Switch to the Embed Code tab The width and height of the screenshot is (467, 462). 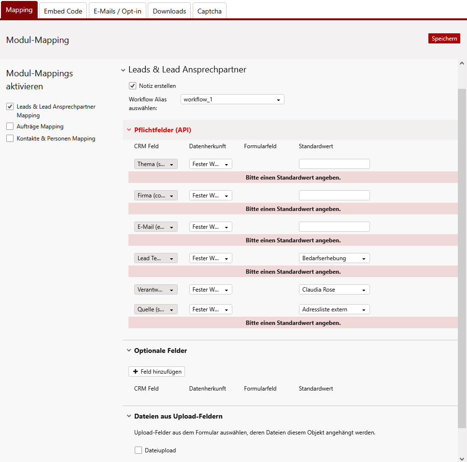63,11
